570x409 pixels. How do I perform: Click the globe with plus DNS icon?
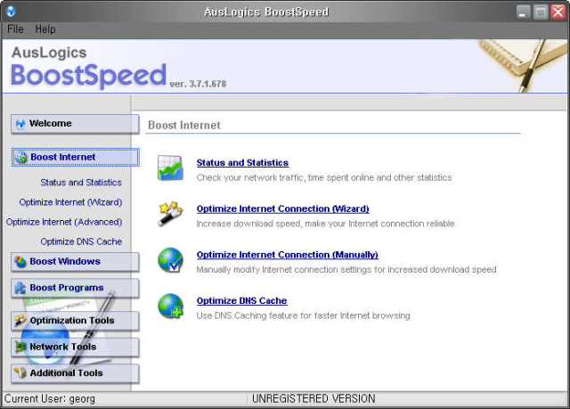[x=170, y=307]
